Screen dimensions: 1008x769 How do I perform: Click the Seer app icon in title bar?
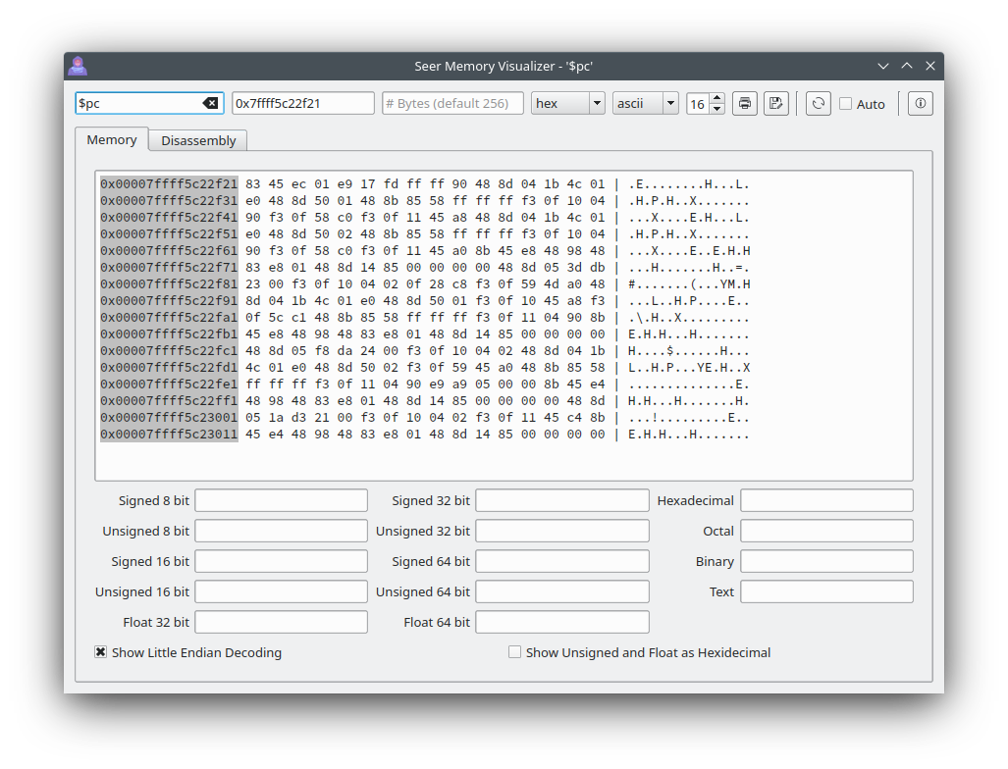pos(78,66)
